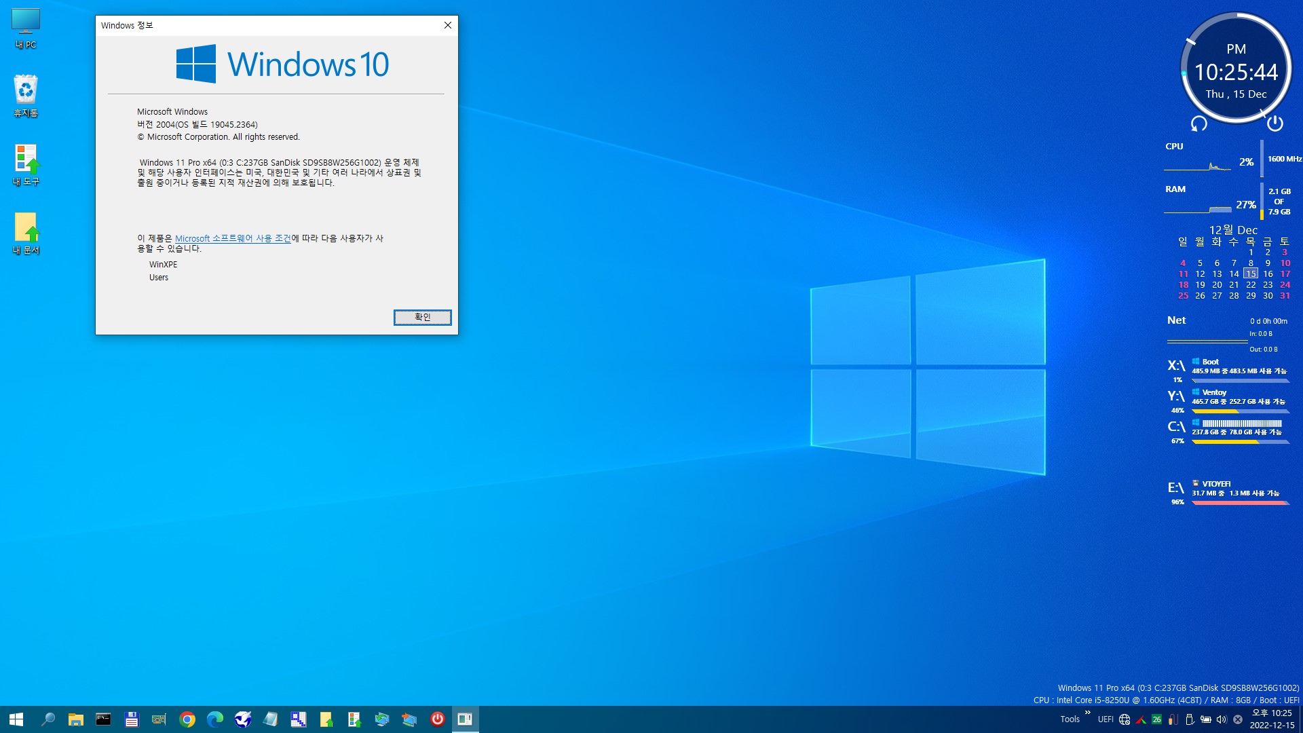The height and width of the screenshot is (733, 1303).
Task: Open the orange cable tray icon
Action: click(x=1173, y=719)
